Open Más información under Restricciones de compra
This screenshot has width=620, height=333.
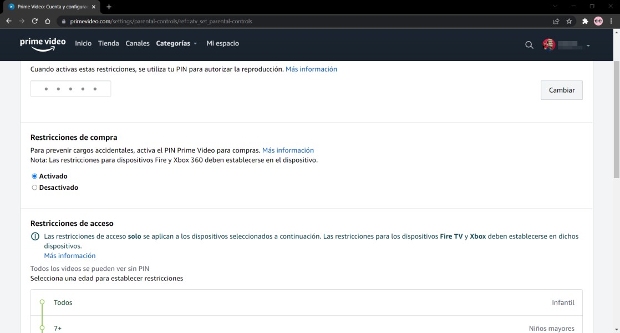click(x=288, y=150)
